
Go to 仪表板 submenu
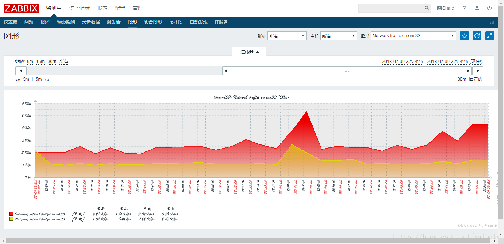tap(10, 22)
